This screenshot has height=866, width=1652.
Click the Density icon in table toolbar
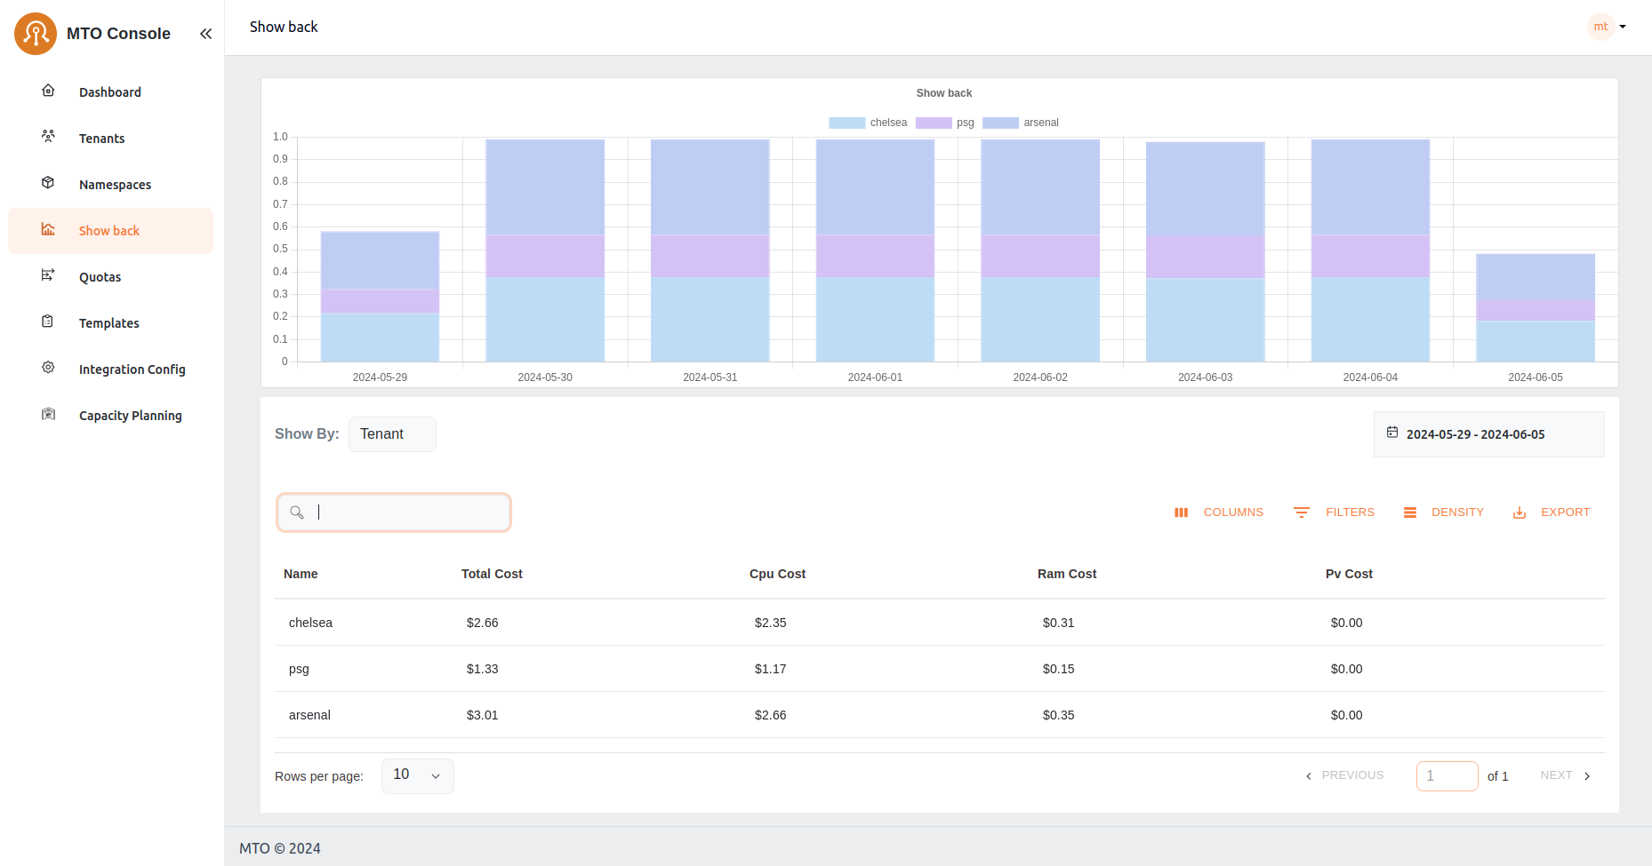(1410, 512)
